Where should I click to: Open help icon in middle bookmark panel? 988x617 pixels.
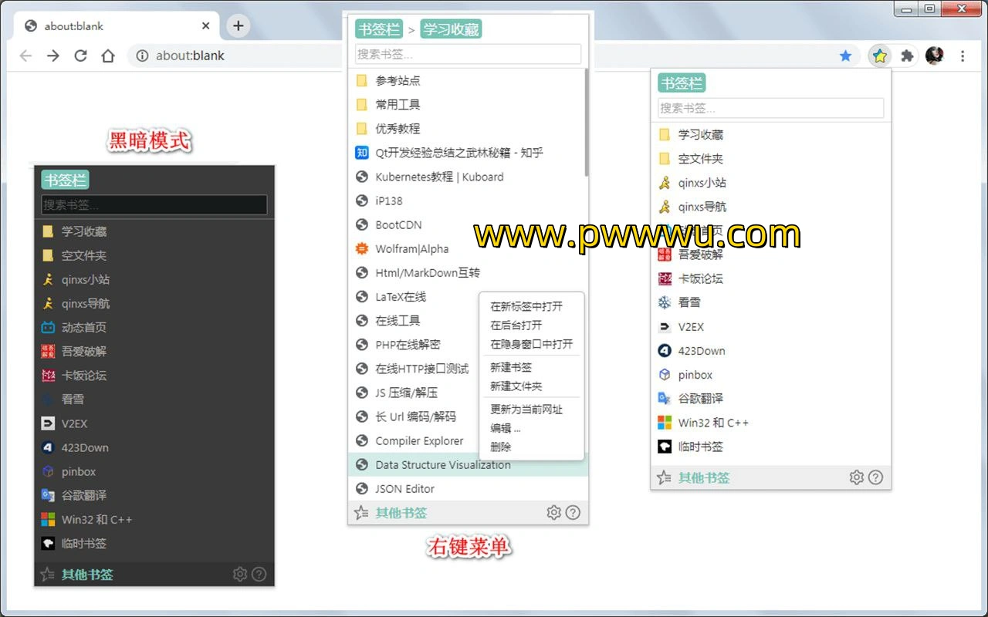pos(573,512)
